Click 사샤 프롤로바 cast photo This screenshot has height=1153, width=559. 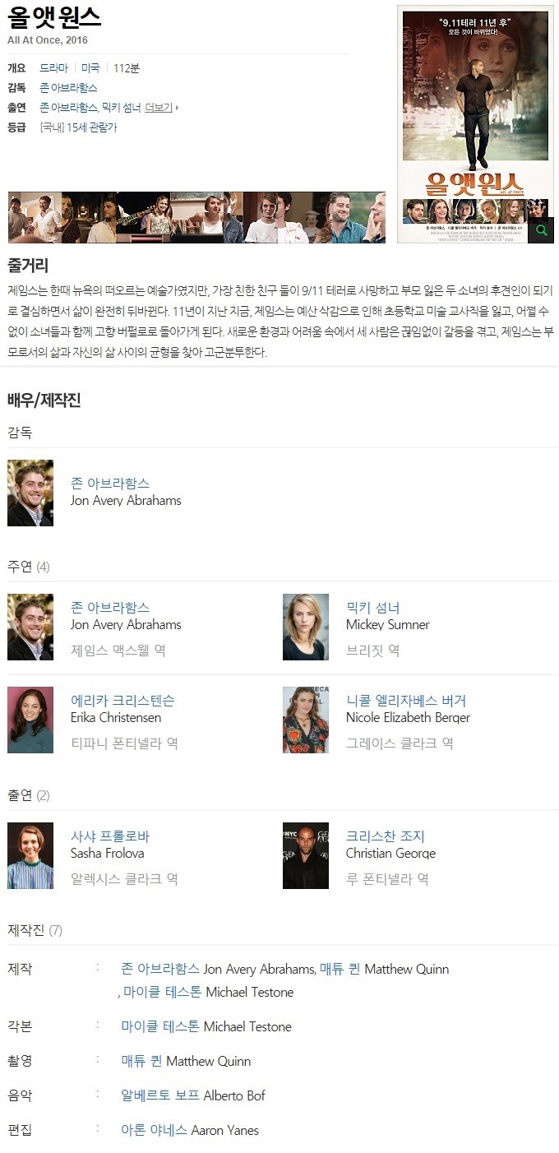coord(30,855)
